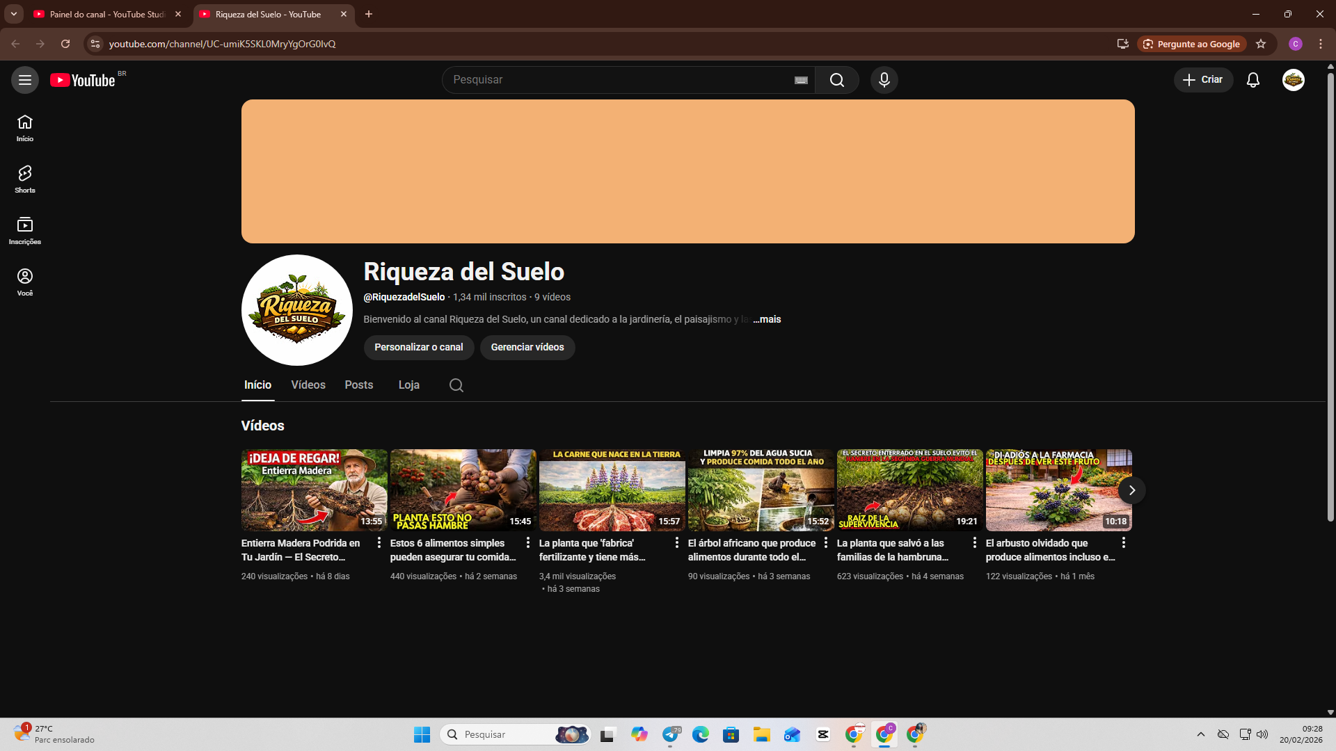Open options menu for Entierra Madera Podrida video
Screen dimensions: 1336x751
(379, 542)
